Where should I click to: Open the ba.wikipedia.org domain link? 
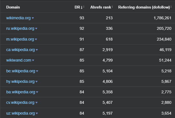coord(21,92)
